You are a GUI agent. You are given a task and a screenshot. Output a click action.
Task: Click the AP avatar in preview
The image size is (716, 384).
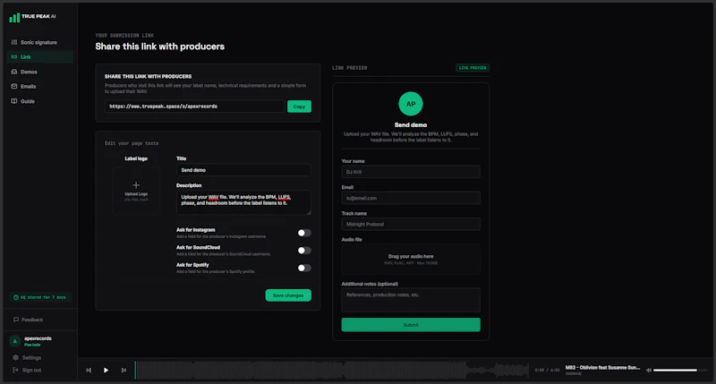tap(411, 104)
